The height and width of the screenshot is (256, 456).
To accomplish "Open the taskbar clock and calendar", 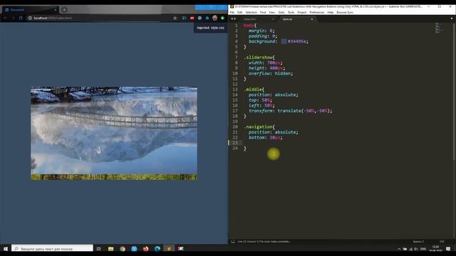I will click(435, 249).
